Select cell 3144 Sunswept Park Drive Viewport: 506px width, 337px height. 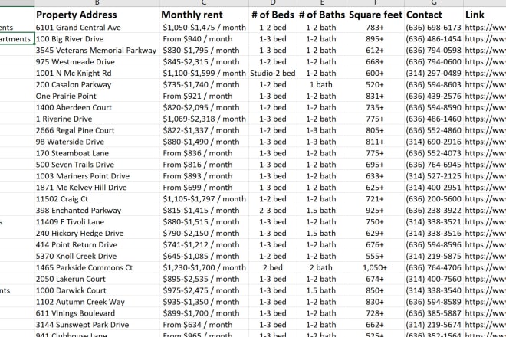tap(97, 325)
